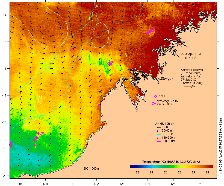This screenshot has width=224, height=186.
Task: Click the Temperature NOAA16_L3U colorbar title
Action: 171,162
